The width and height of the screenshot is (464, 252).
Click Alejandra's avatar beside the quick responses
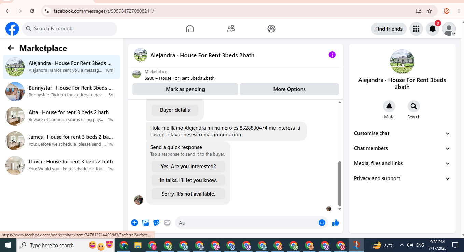(x=139, y=200)
